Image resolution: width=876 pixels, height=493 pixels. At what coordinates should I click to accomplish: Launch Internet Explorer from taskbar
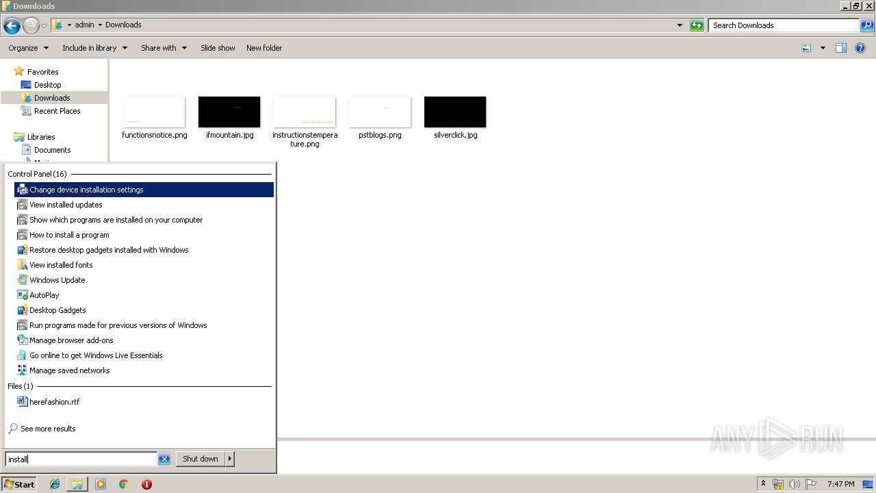click(55, 484)
